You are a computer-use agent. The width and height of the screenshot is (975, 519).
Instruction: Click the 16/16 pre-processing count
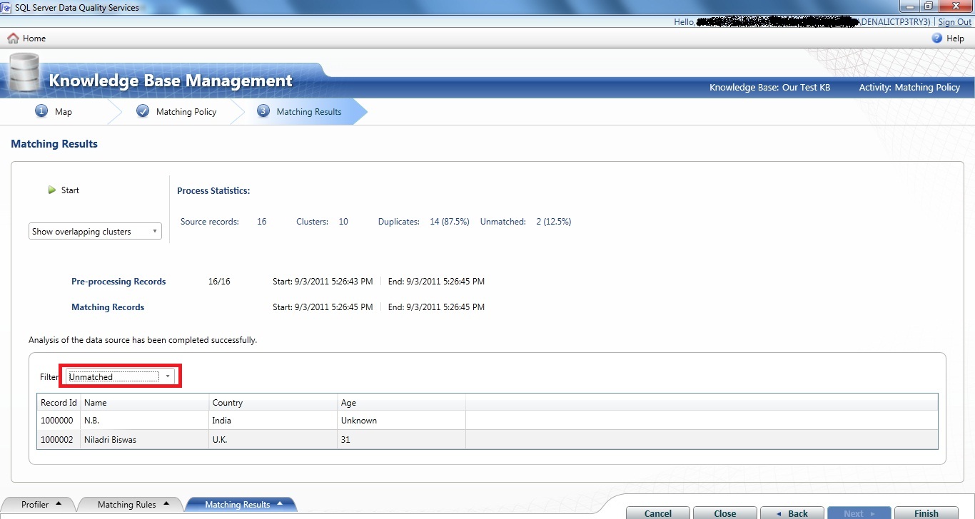click(x=219, y=282)
